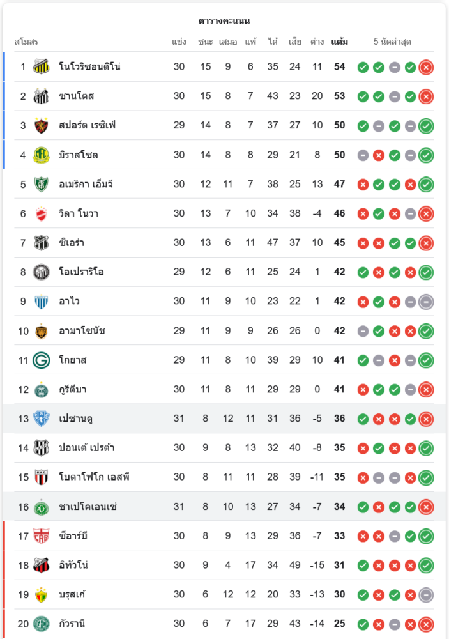This screenshot has height=639, width=449.
Task: Click the ตารางคะแนน standings title
Action: tap(224, 21)
